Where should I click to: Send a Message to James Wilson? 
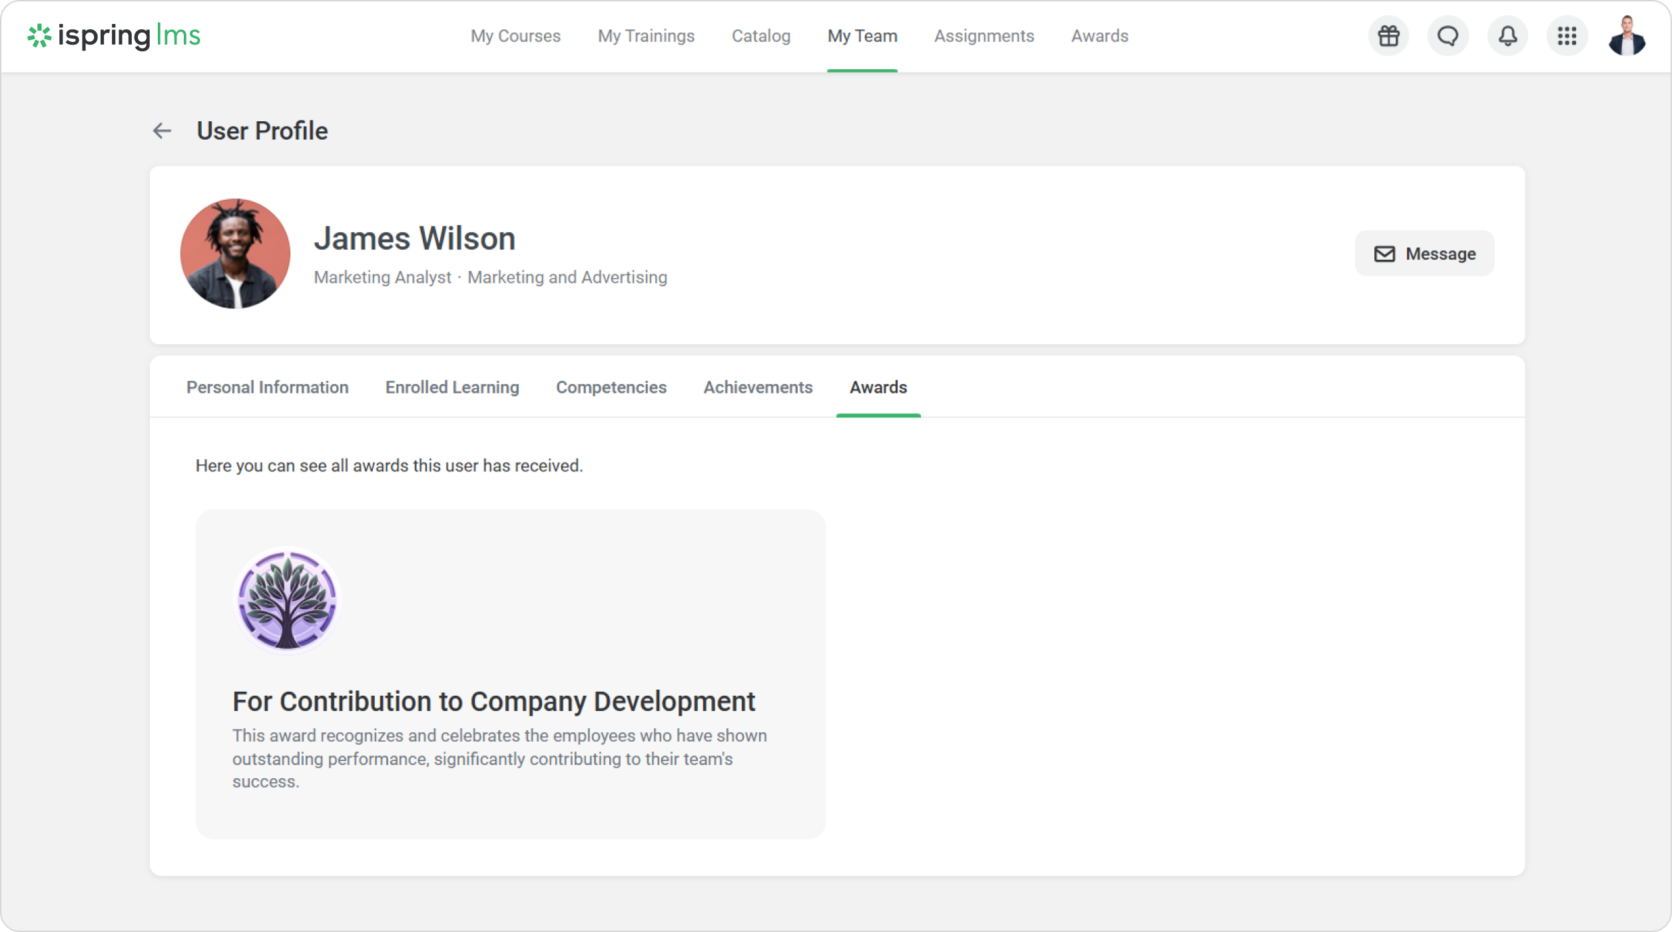pos(1424,254)
